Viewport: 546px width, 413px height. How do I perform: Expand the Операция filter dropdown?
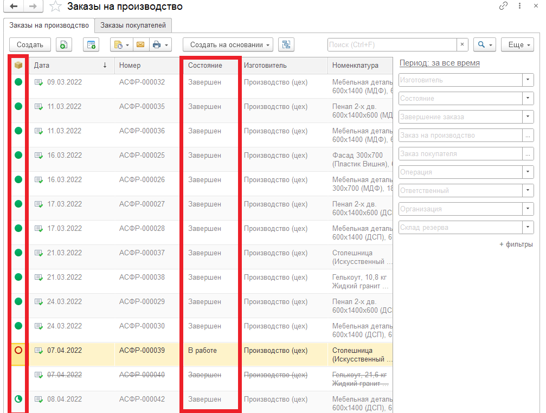tap(528, 172)
